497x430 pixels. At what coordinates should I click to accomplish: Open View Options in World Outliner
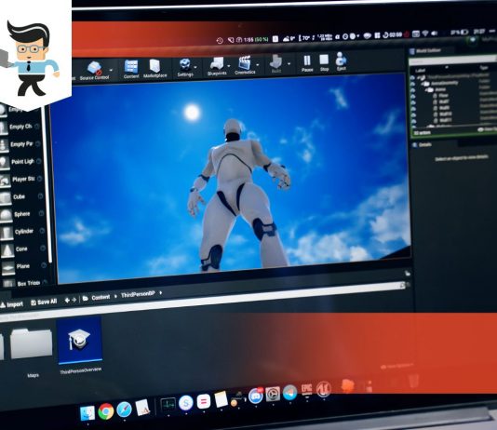[488, 129]
